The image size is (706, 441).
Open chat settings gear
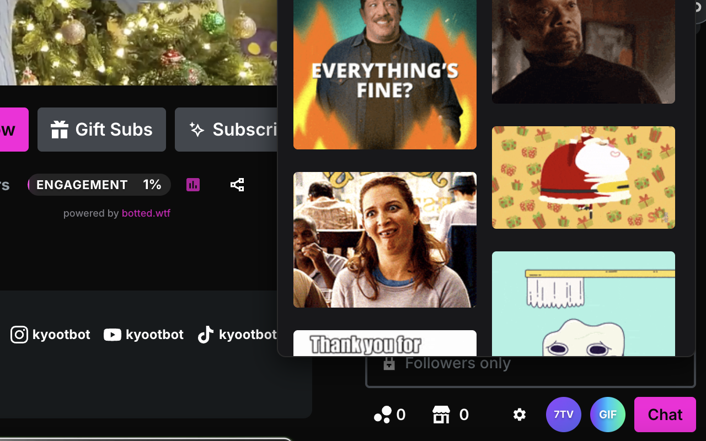(520, 415)
